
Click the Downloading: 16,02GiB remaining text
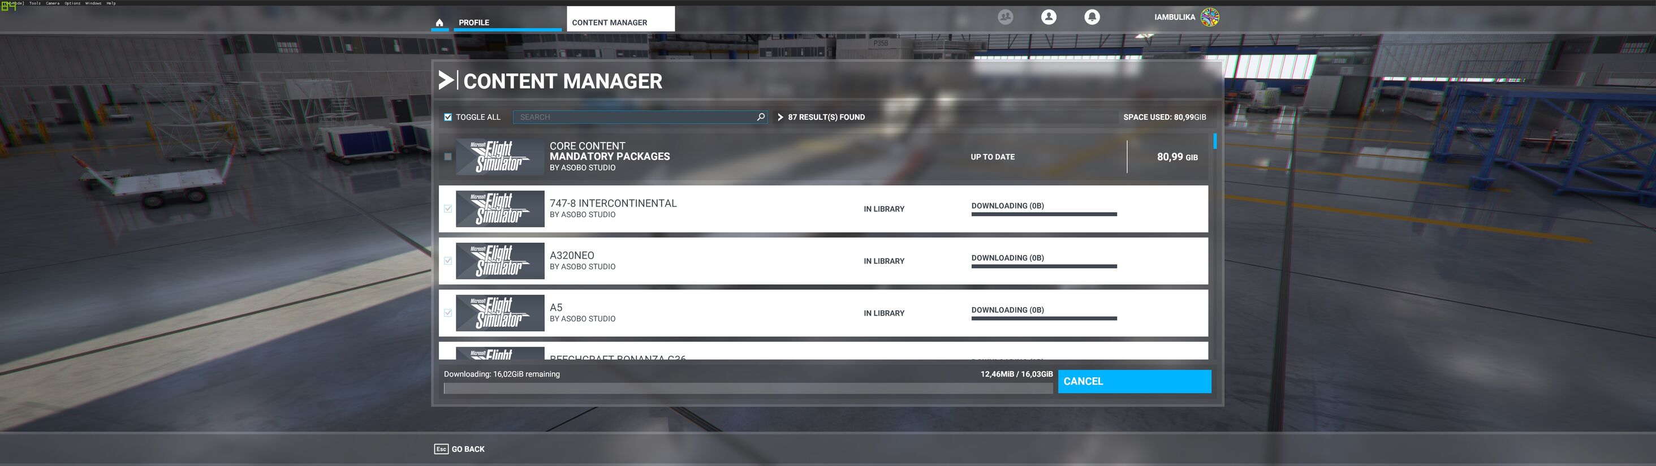point(502,374)
